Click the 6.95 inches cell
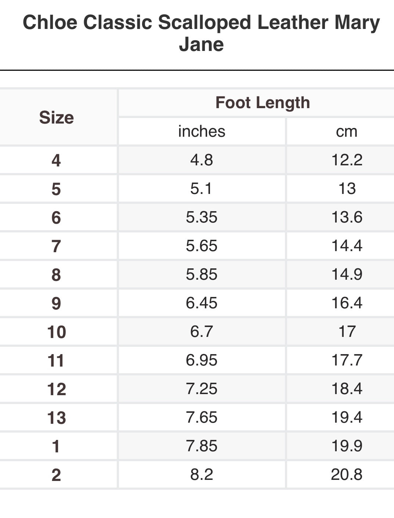394x518 pixels. 202,360
